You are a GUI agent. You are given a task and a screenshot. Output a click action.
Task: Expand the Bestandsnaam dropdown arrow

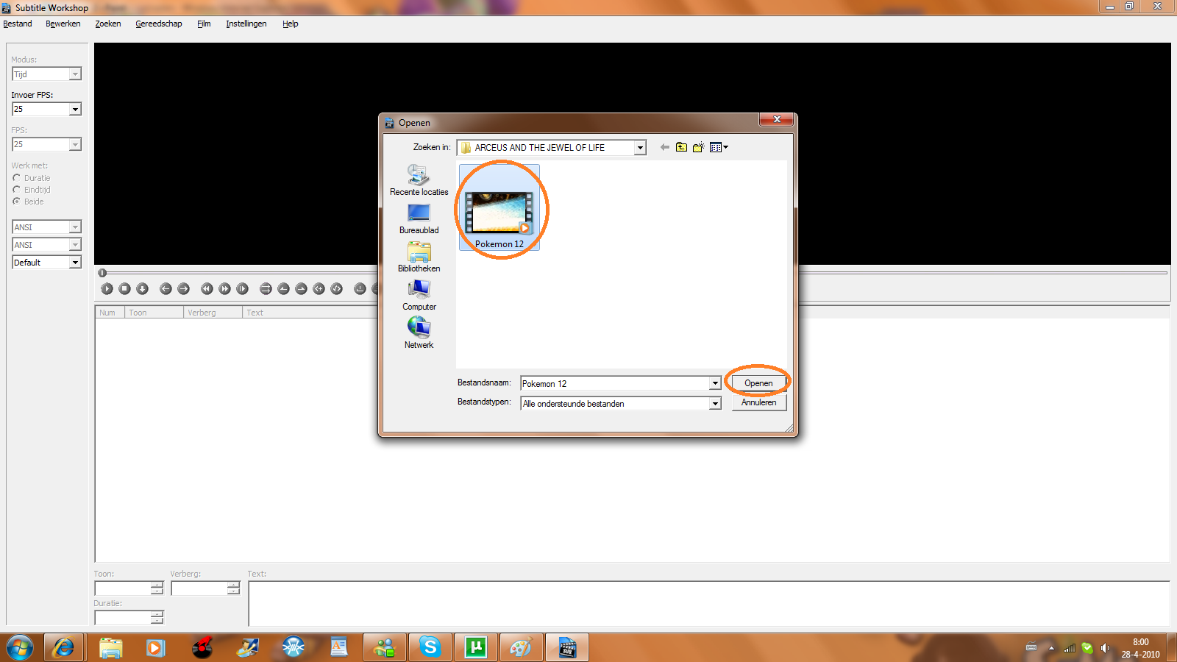point(714,383)
